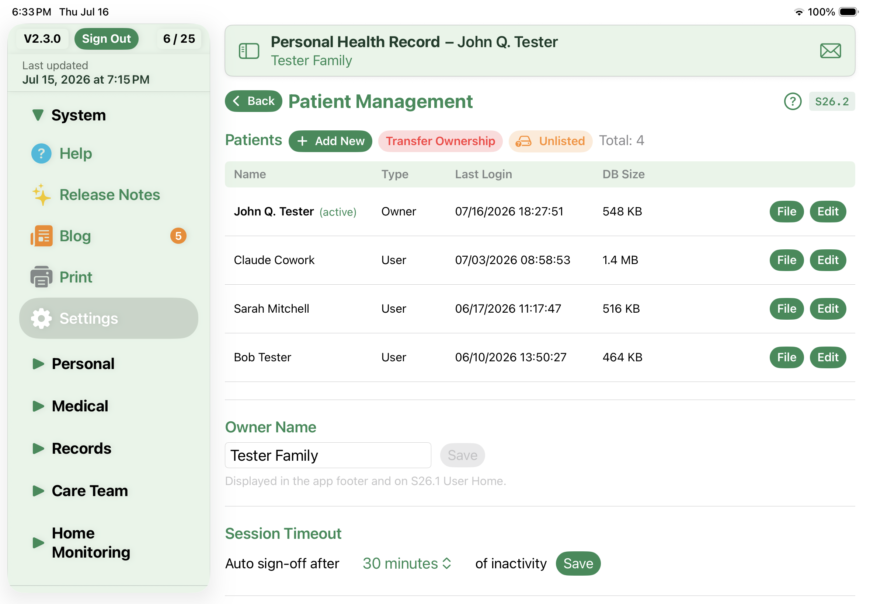Click the 6 / 25 counter
This screenshot has height=604, width=870.
[179, 39]
